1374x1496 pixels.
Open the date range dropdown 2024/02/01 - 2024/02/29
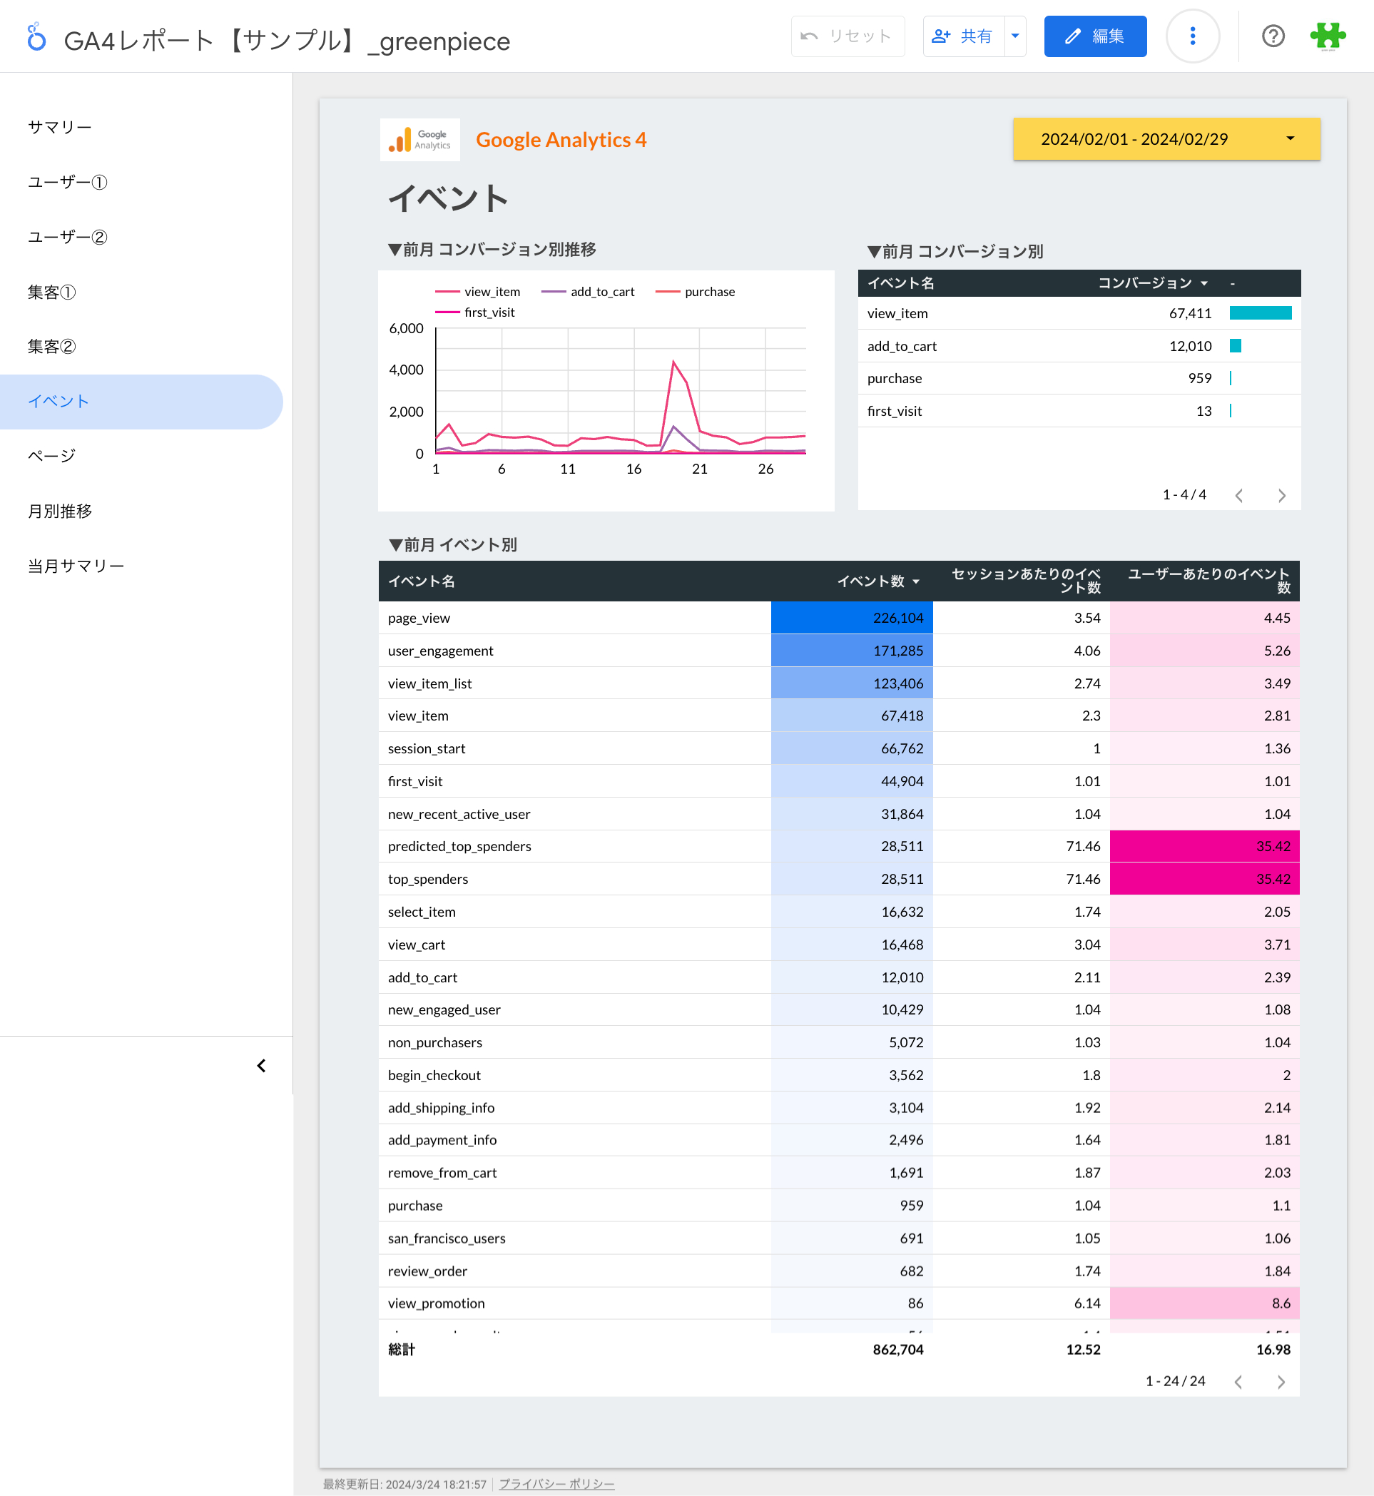(1166, 139)
